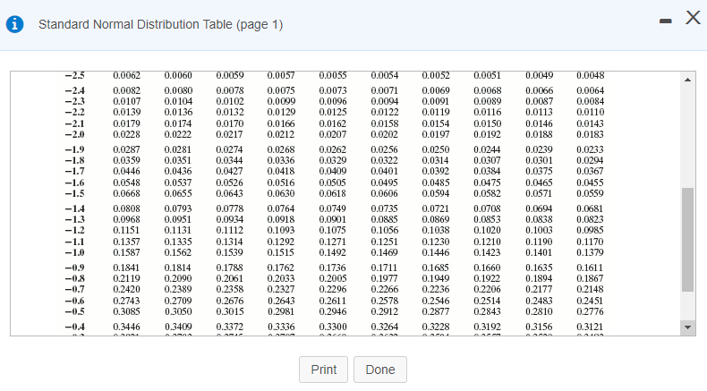Image resolution: width=707 pixels, height=391 pixels.
Task: Click the value 0.2119 in row −0.8
Action: click(x=127, y=278)
